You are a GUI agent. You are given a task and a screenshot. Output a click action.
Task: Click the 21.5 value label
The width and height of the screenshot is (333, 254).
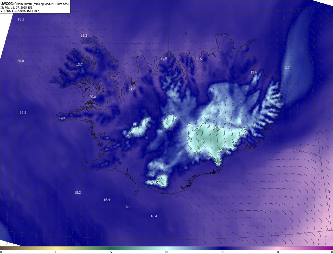(198, 59)
